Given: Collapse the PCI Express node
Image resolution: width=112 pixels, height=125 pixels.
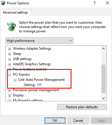Looking at the screenshot, I should pos(9,75).
